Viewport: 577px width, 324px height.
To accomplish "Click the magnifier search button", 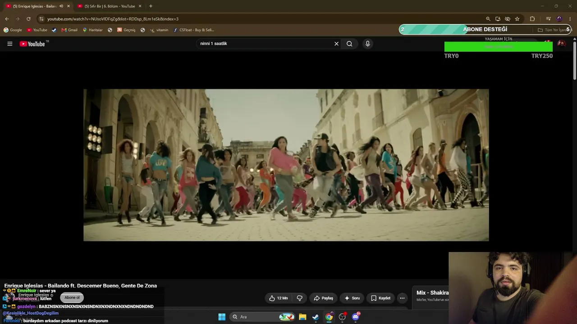I will coord(349,44).
